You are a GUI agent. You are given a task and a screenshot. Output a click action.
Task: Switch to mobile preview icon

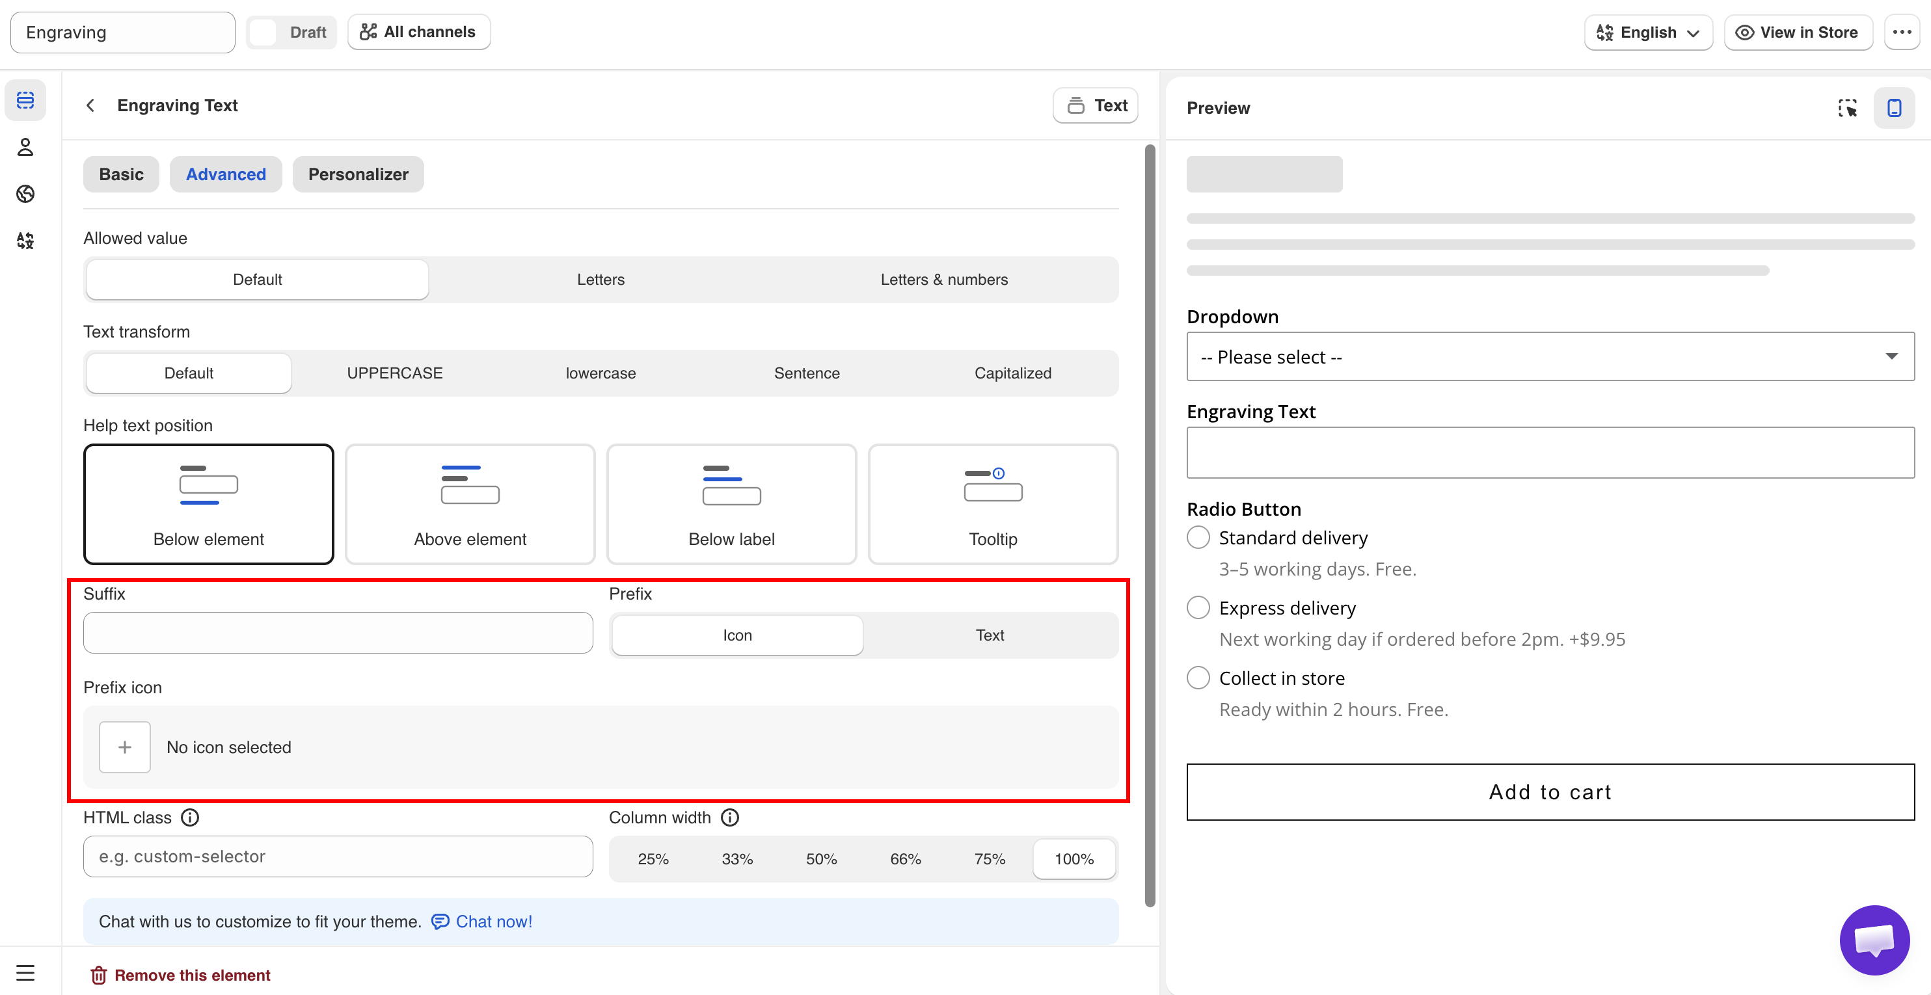[1893, 108]
